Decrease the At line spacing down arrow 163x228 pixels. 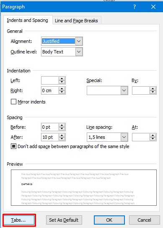153,139
